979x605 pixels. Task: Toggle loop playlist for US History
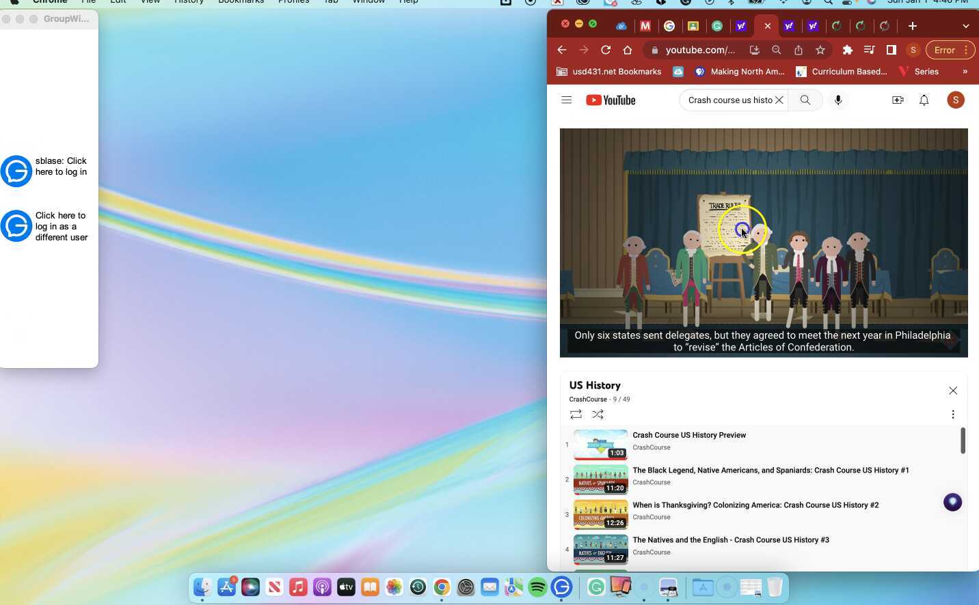[x=576, y=414]
